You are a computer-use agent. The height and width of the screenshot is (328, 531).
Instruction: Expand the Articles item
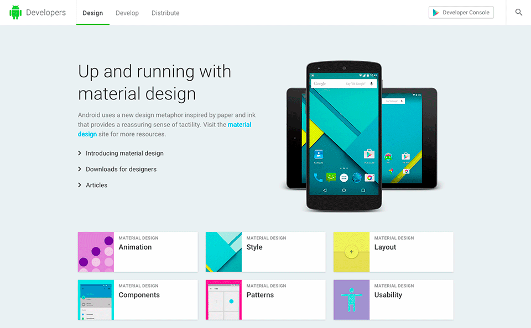tap(97, 185)
